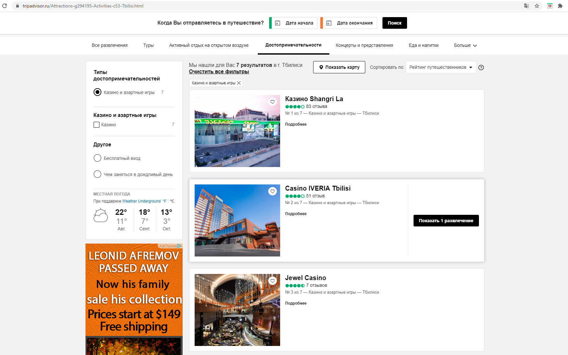Image resolution: width=568 pixels, height=355 pixels.
Task: Reload the page with browser refresh icon
Action: coord(5,6)
